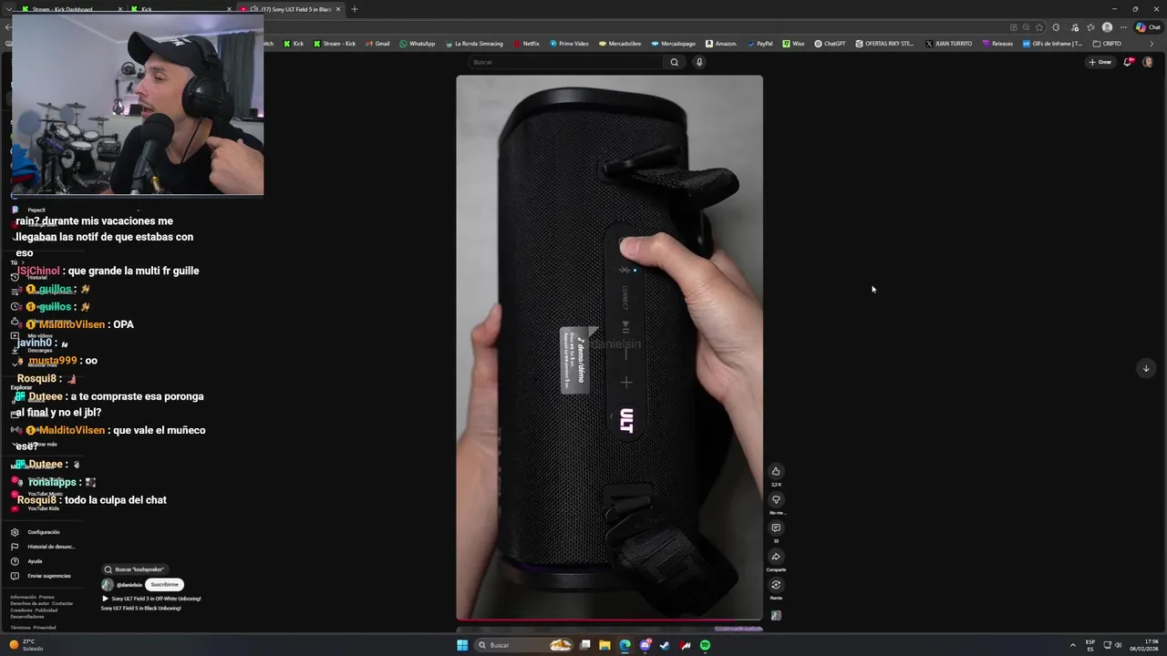Go to next Short with down arrow
Viewport: 1167px width, 656px height.
coord(1146,368)
